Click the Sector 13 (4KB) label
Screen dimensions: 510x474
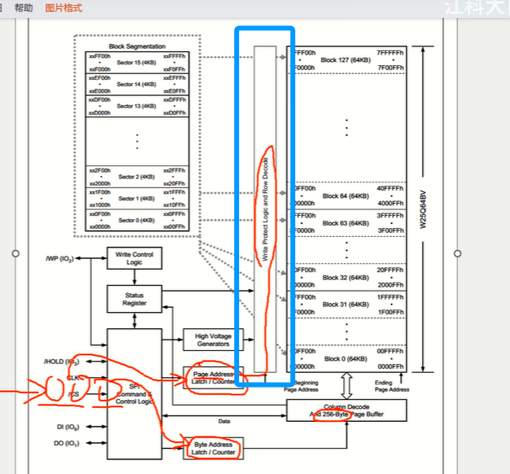pos(137,106)
